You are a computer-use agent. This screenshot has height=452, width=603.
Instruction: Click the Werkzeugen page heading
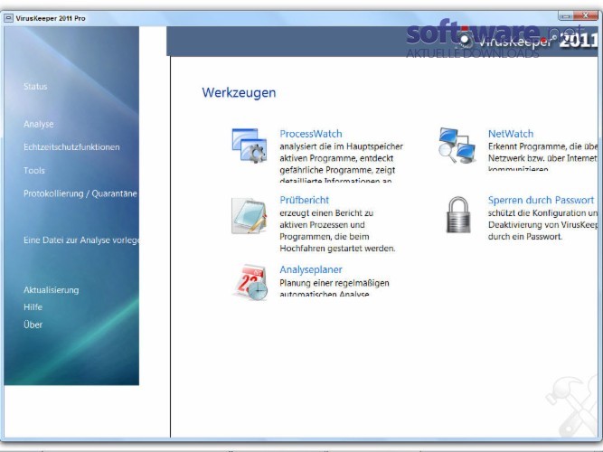(x=239, y=93)
